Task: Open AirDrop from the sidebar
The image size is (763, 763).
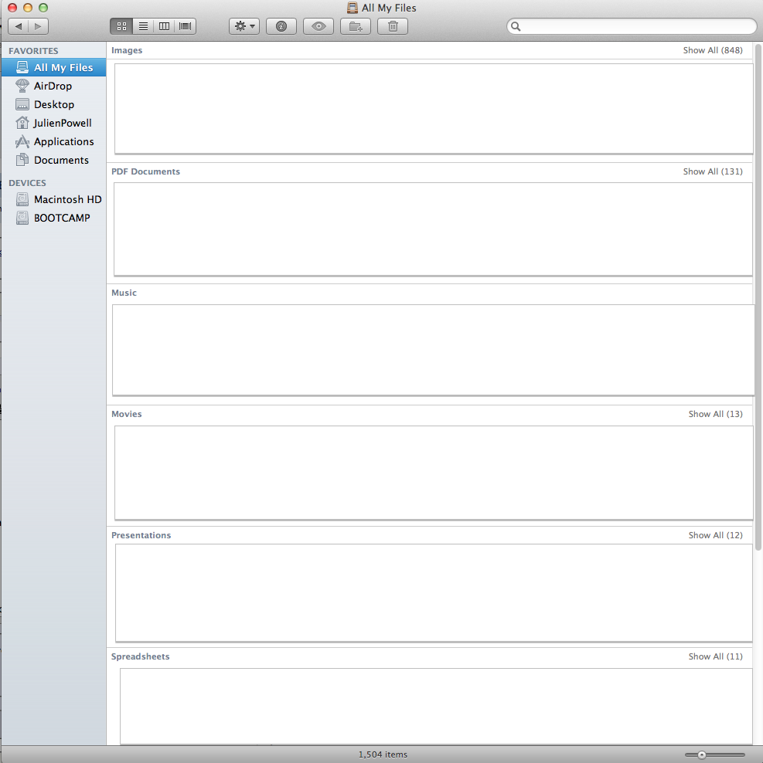Action: point(53,86)
